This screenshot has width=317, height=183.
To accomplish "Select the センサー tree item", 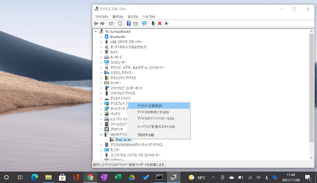I will pos(116,83).
